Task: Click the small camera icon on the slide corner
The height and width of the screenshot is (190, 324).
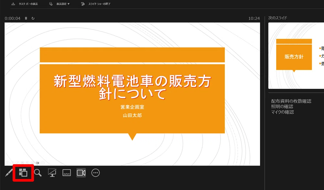Action: pos(38,163)
